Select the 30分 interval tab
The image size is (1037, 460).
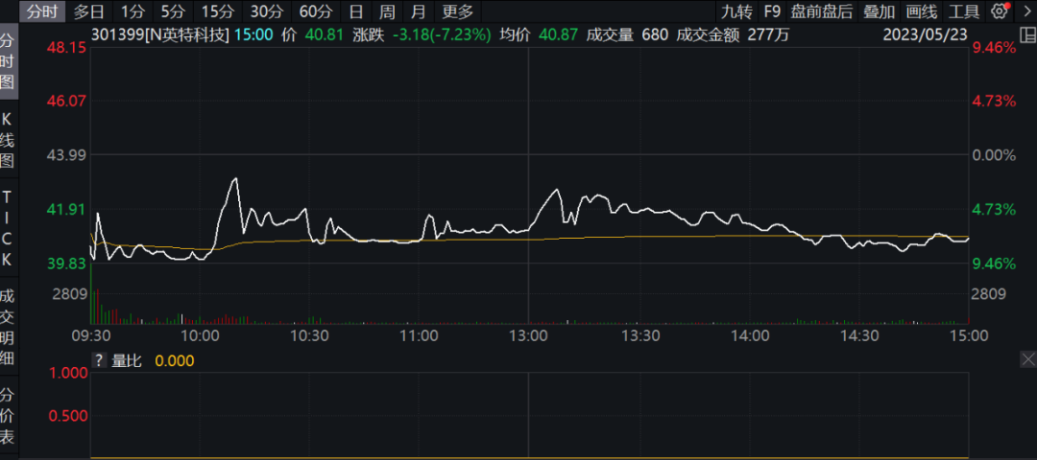(267, 11)
